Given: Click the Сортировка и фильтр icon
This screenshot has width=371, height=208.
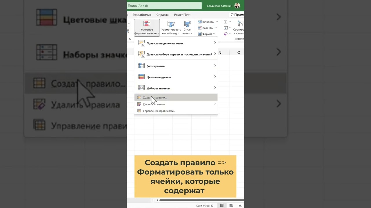Looking at the screenshot, I should click(x=240, y=23).
